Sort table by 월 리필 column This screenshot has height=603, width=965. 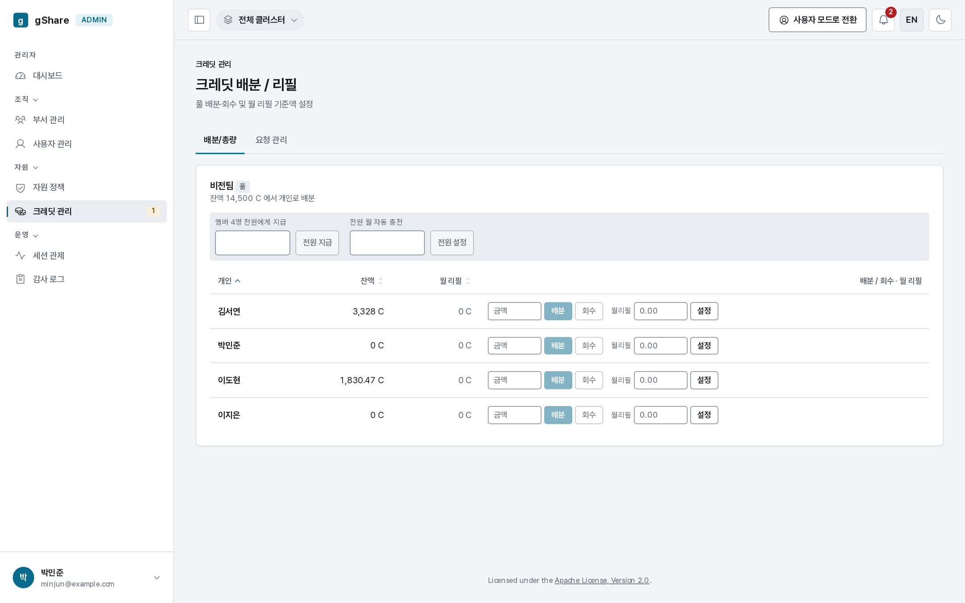coord(455,281)
